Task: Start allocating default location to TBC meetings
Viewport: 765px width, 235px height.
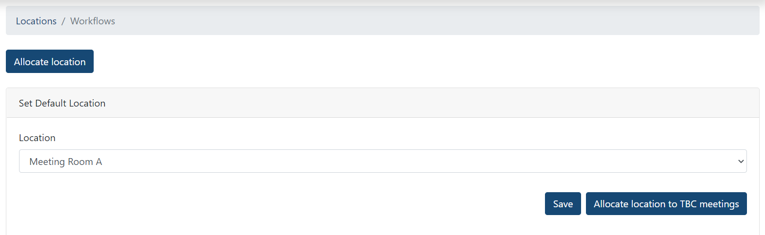Action: [x=666, y=204]
